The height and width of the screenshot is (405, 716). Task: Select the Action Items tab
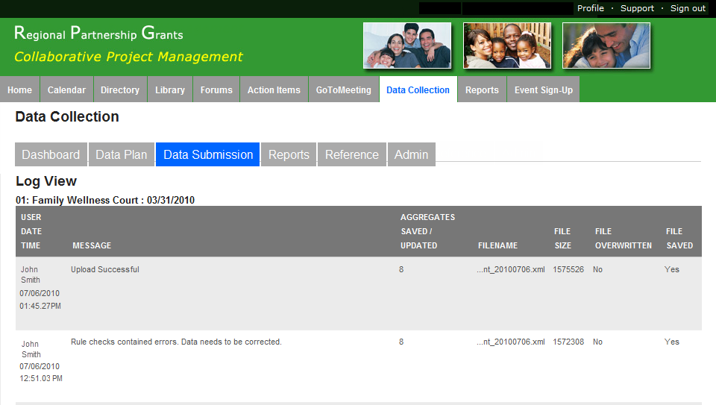tap(274, 90)
